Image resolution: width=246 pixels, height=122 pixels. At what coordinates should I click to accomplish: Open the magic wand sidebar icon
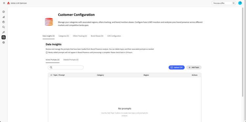4,32
